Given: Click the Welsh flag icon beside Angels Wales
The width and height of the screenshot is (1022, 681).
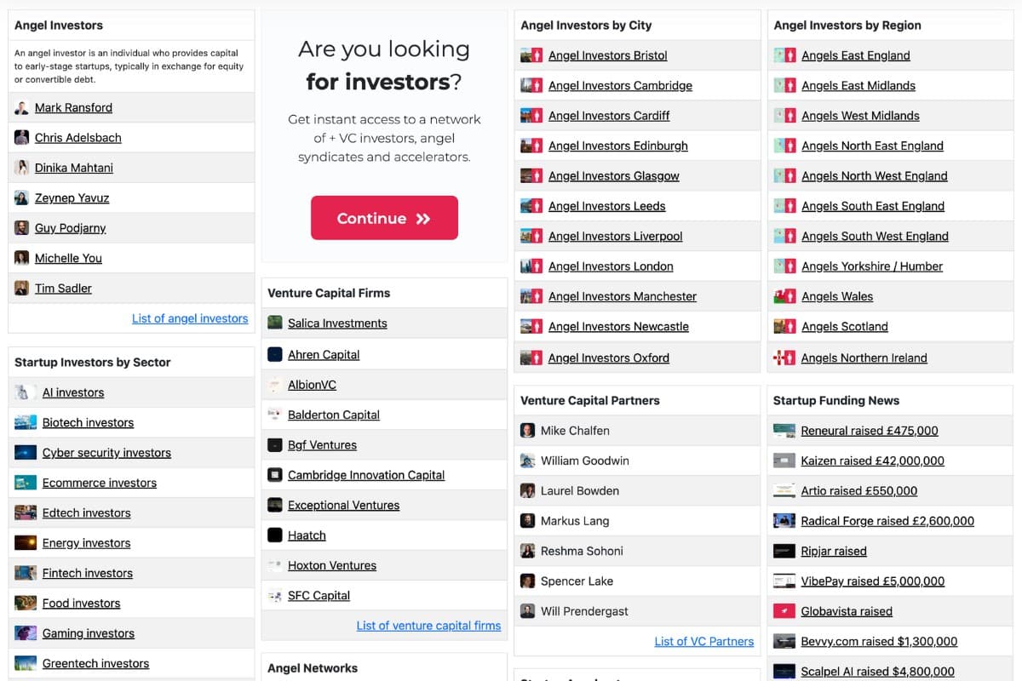Looking at the screenshot, I should (x=784, y=297).
